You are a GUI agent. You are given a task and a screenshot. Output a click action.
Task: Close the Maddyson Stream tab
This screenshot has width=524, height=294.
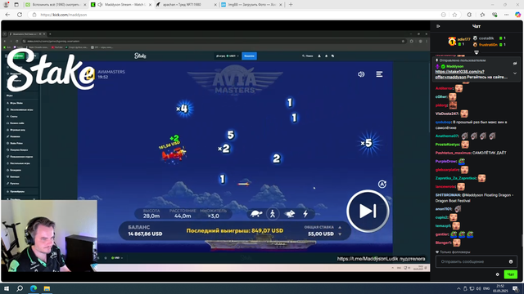point(150,5)
